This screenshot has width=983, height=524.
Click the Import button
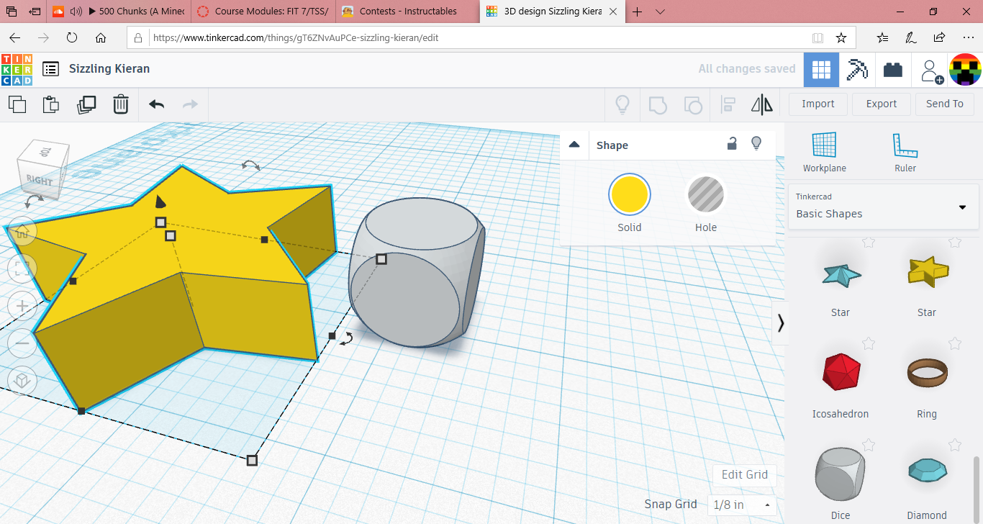coord(818,104)
